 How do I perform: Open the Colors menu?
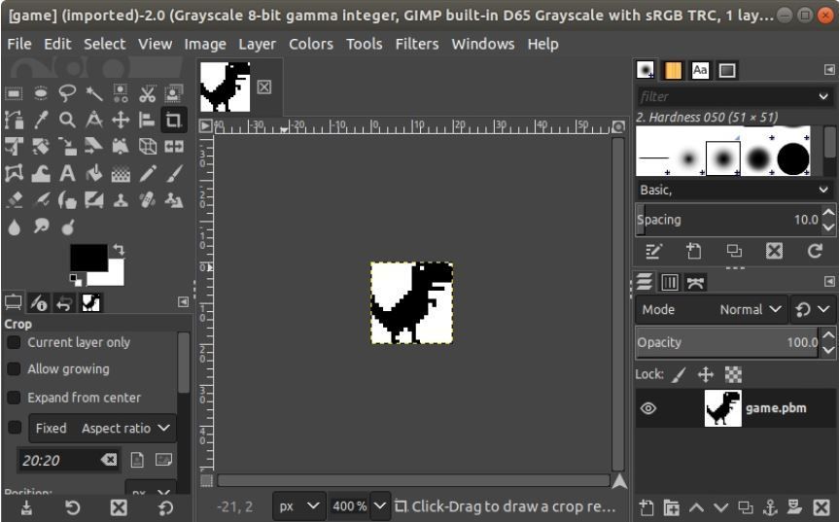311,44
